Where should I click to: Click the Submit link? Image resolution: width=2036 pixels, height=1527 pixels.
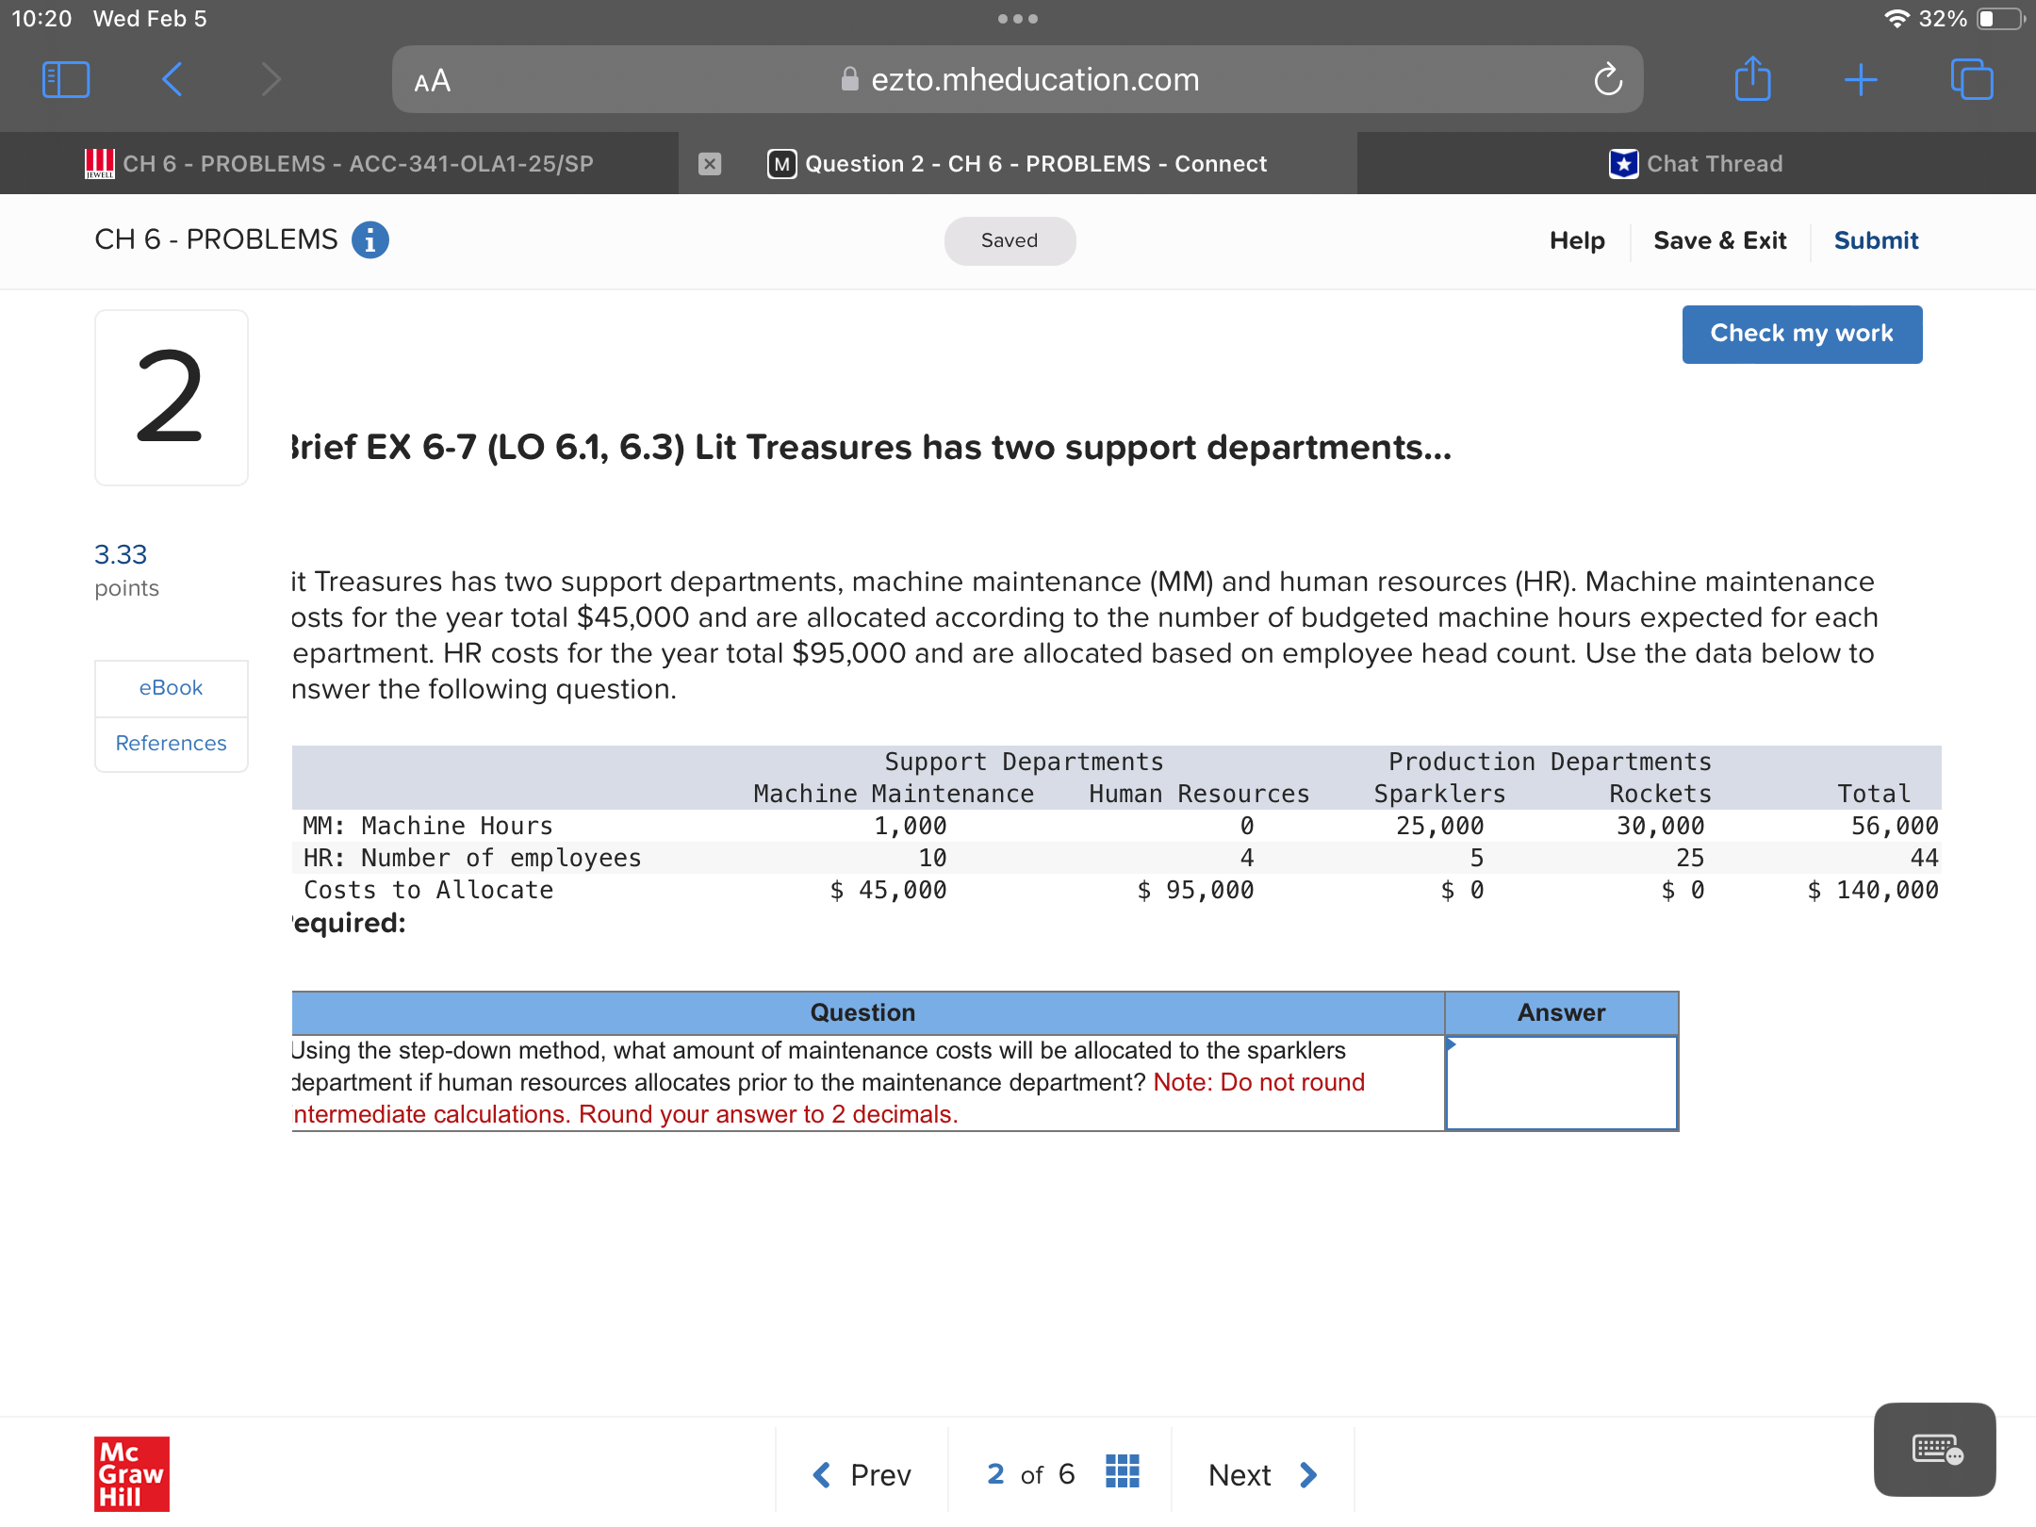[1876, 240]
